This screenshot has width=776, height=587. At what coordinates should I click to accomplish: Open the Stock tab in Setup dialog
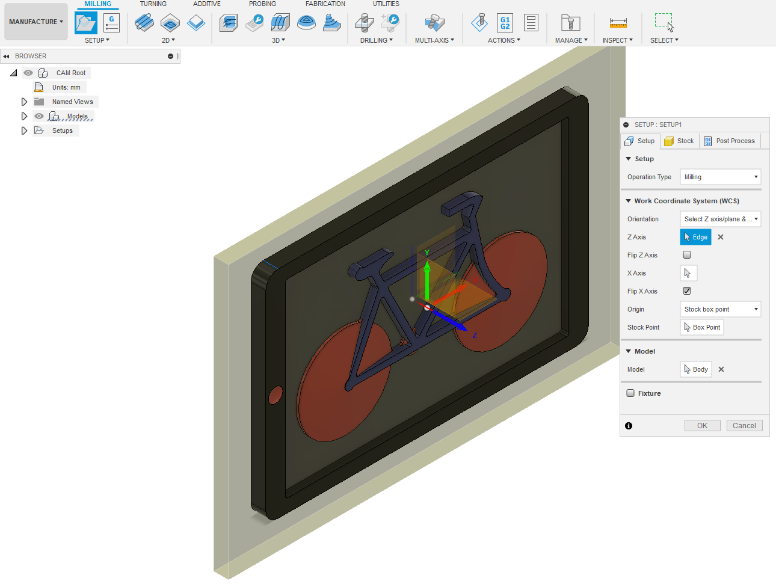[679, 141]
